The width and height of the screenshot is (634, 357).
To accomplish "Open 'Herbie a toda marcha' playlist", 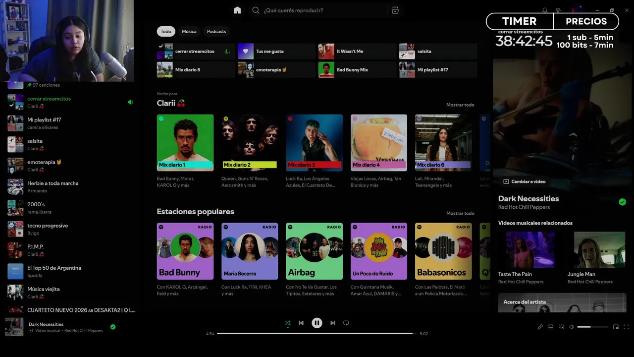I will (x=72, y=187).
